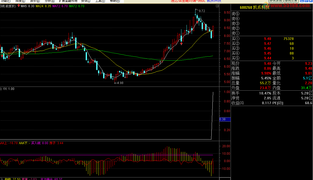Screen dimensions: 313x180
Task: Click the blue 0.38 axis value box
Action: [225, 119]
